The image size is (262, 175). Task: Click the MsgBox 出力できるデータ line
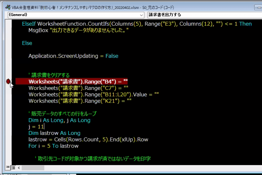coord(78,30)
